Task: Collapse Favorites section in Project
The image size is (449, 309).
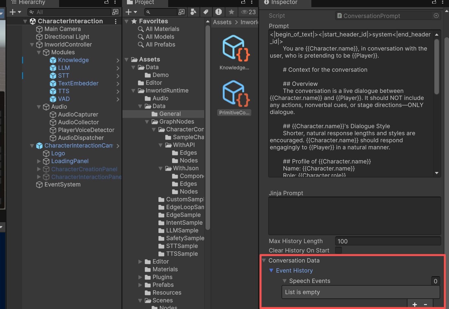Action: point(127,21)
